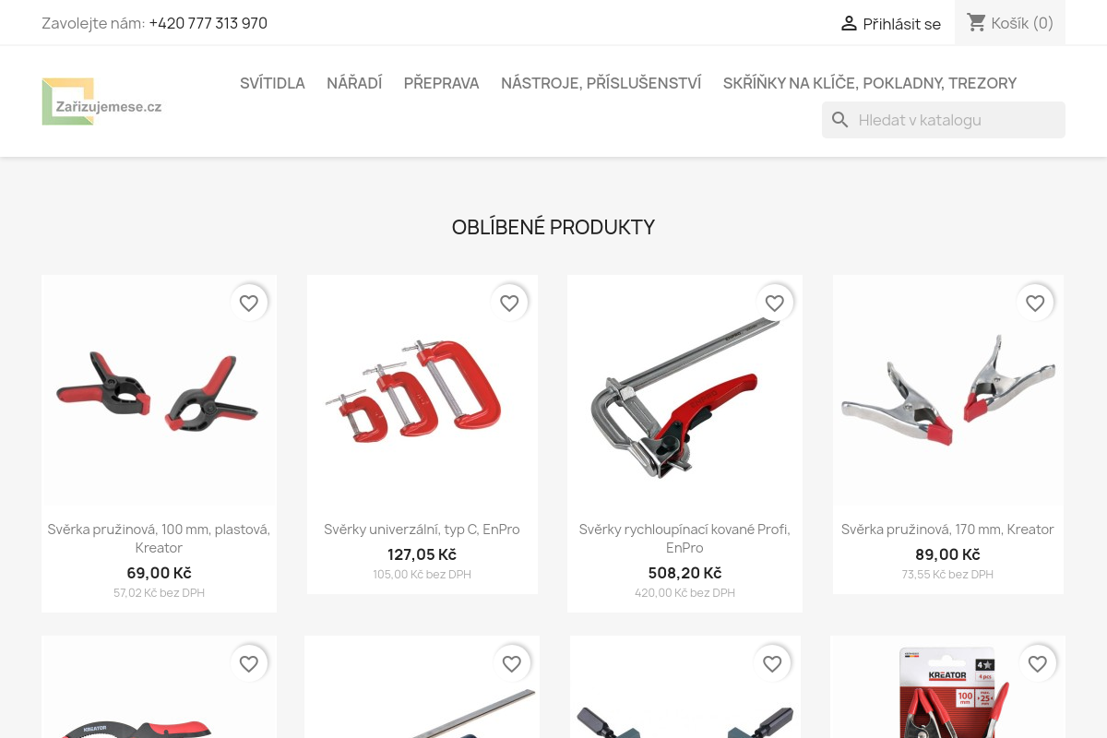Toggle wishlist heart on kované Profi clamp
The height and width of the screenshot is (738, 1107).
click(775, 303)
